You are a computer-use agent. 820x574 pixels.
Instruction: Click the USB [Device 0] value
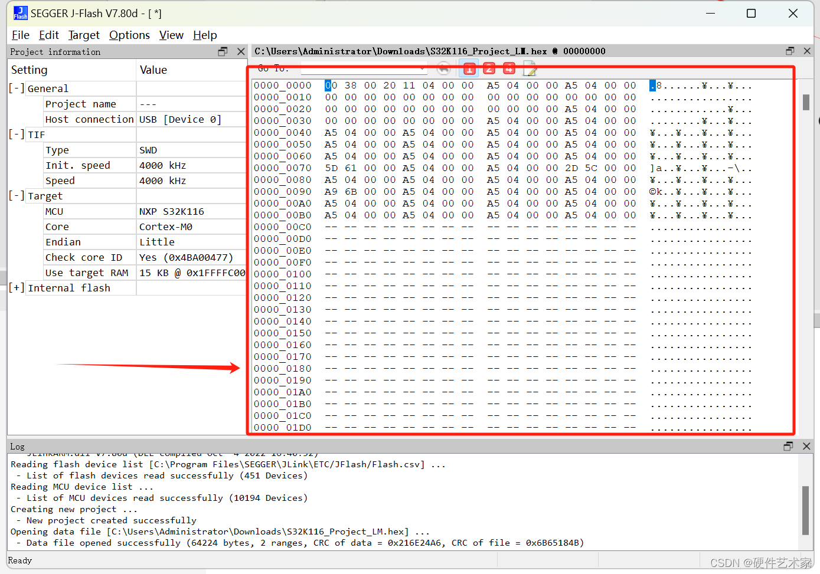180,119
